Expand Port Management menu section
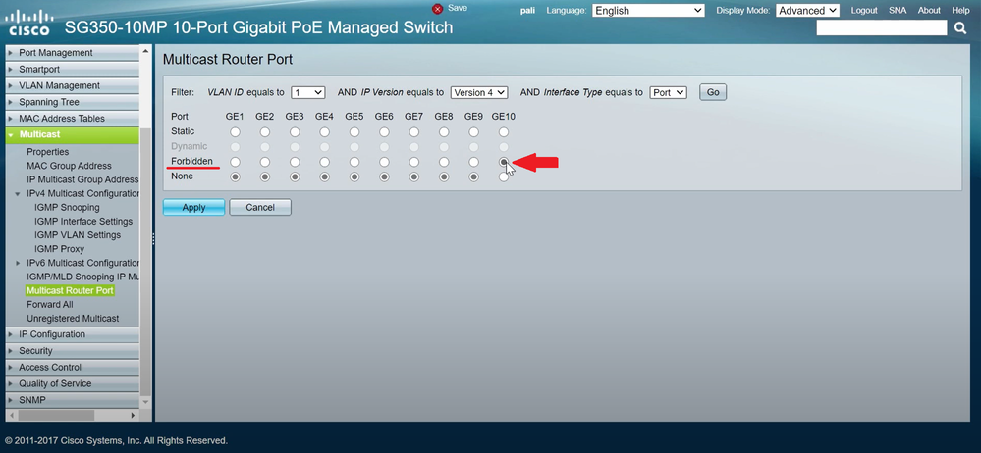The image size is (981, 453). tap(73, 53)
